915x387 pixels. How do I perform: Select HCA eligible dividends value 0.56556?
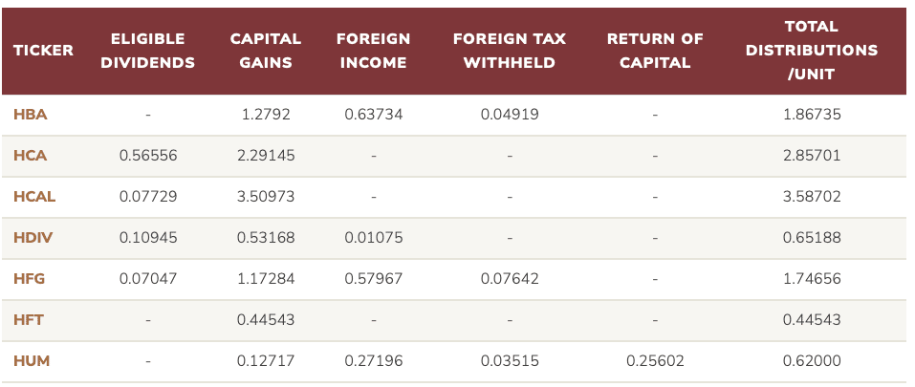pyautogui.click(x=147, y=156)
